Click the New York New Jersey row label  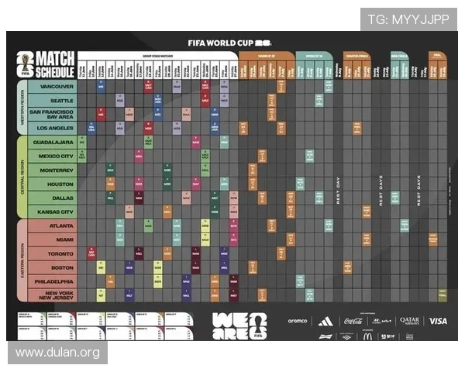coord(56,294)
